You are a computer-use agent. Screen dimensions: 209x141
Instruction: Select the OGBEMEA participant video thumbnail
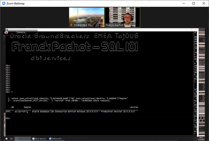(87, 17)
